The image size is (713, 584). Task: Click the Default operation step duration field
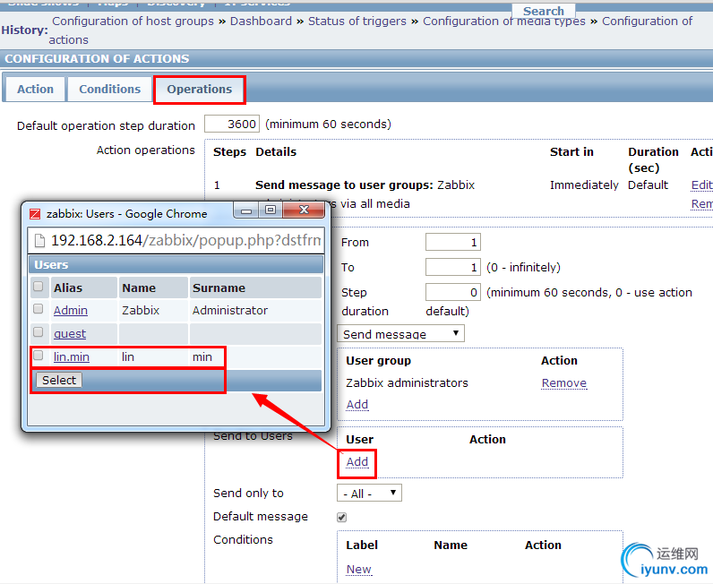[232, 124]
